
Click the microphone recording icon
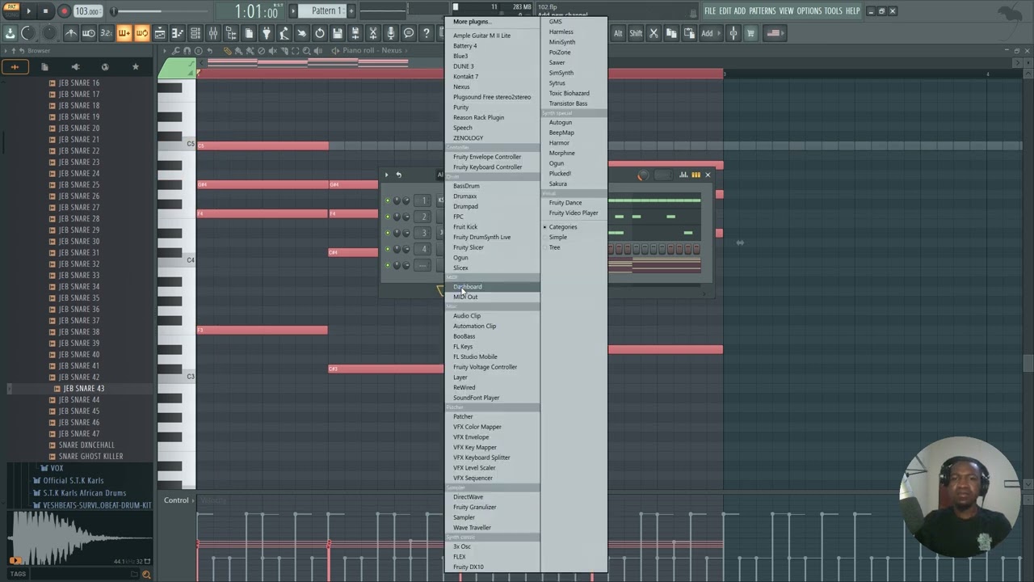point(391,33)
